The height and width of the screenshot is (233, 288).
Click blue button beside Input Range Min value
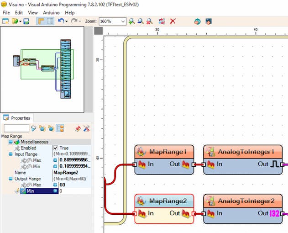coord(55,166)
